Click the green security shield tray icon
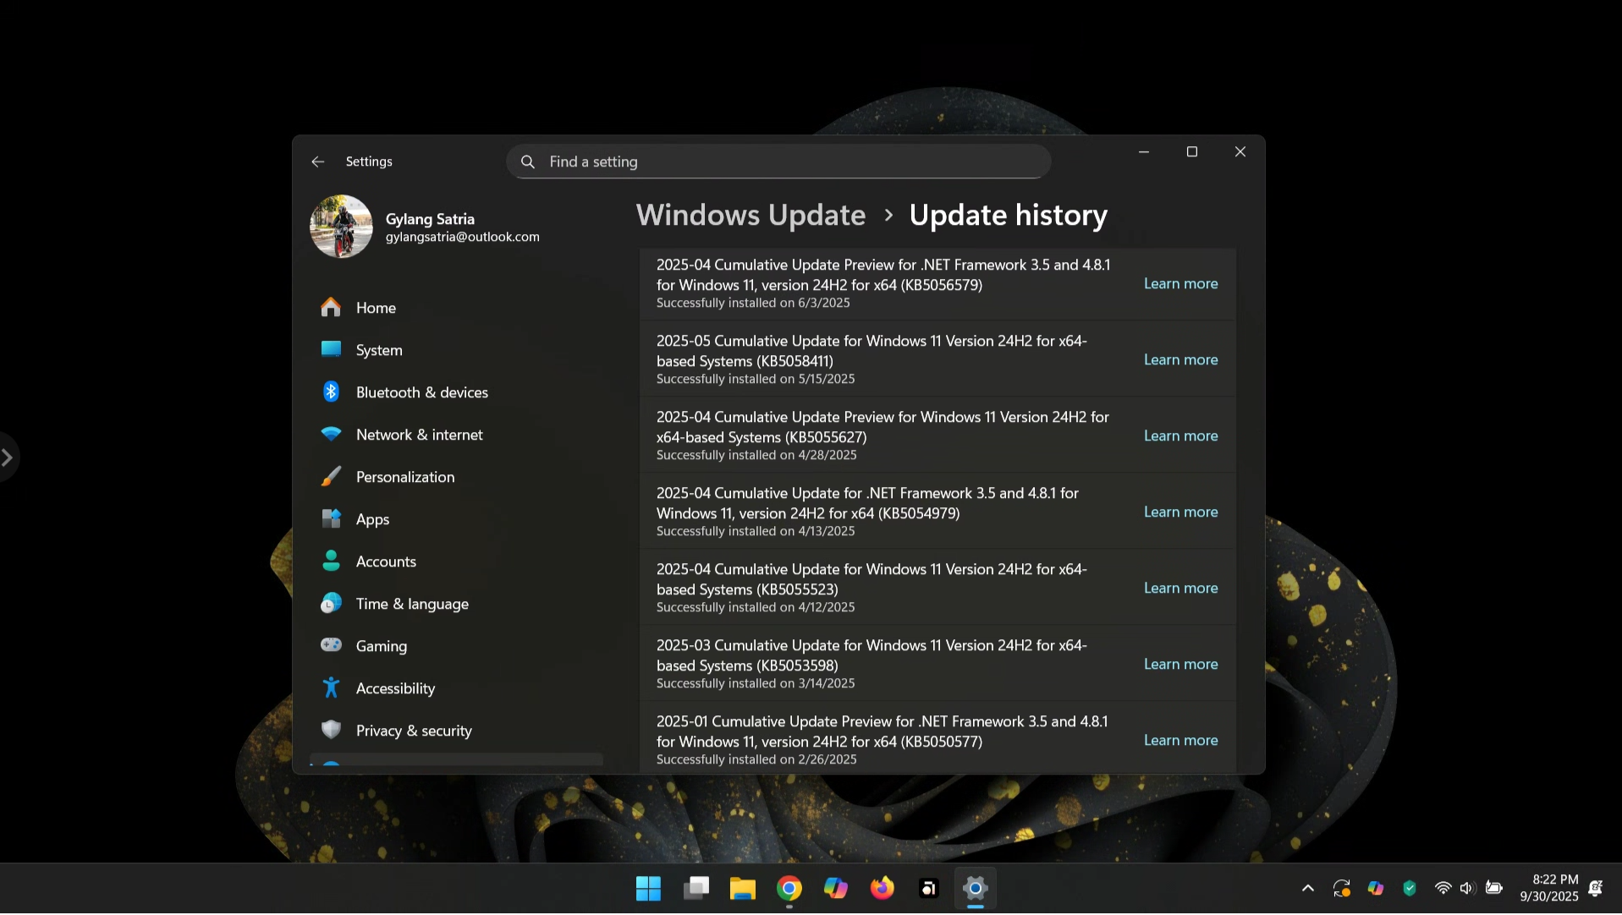The width and height of the screenshot is (1622, 915). coord(1410,889)
